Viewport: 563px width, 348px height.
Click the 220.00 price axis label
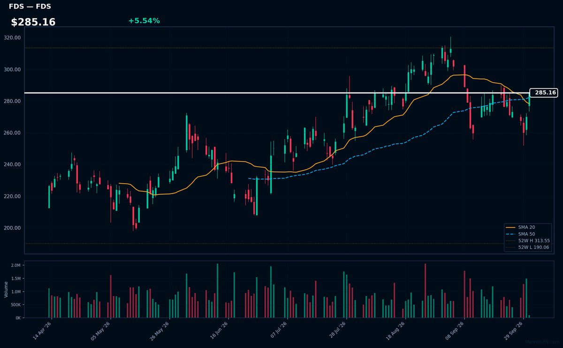point(11,196)
